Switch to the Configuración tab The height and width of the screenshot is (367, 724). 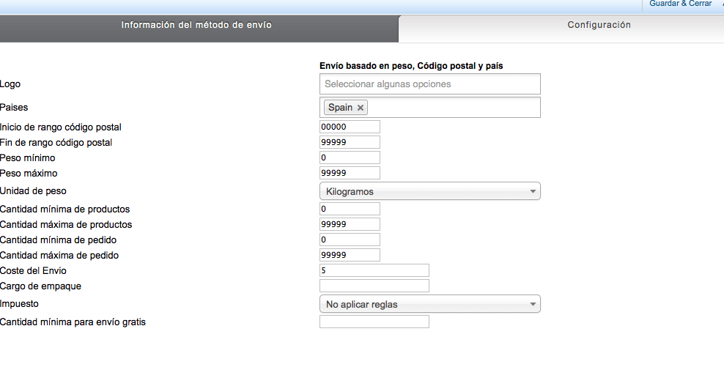[x=599, y=25]
